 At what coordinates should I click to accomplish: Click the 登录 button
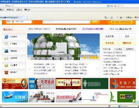(127, 36)
